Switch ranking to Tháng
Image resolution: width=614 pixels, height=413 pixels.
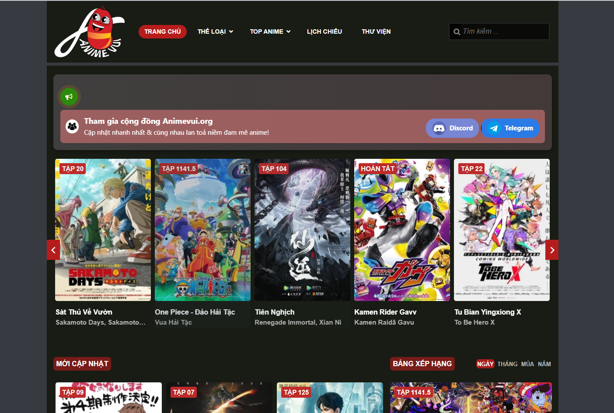pyautogui.click(x=507, y=364)
